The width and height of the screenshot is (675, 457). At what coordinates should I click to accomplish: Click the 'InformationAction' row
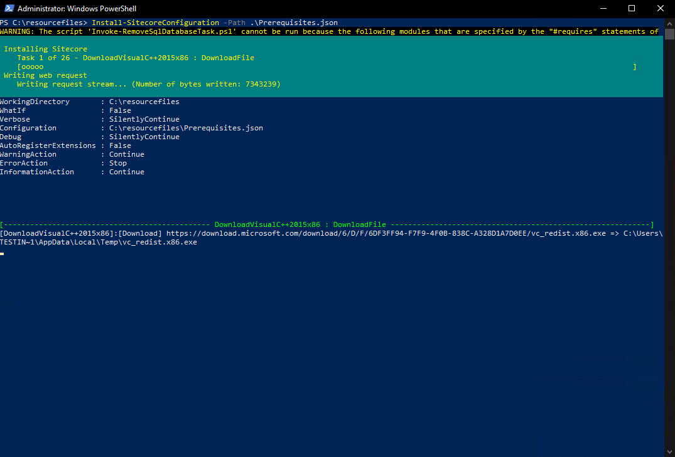coord(72,172)
